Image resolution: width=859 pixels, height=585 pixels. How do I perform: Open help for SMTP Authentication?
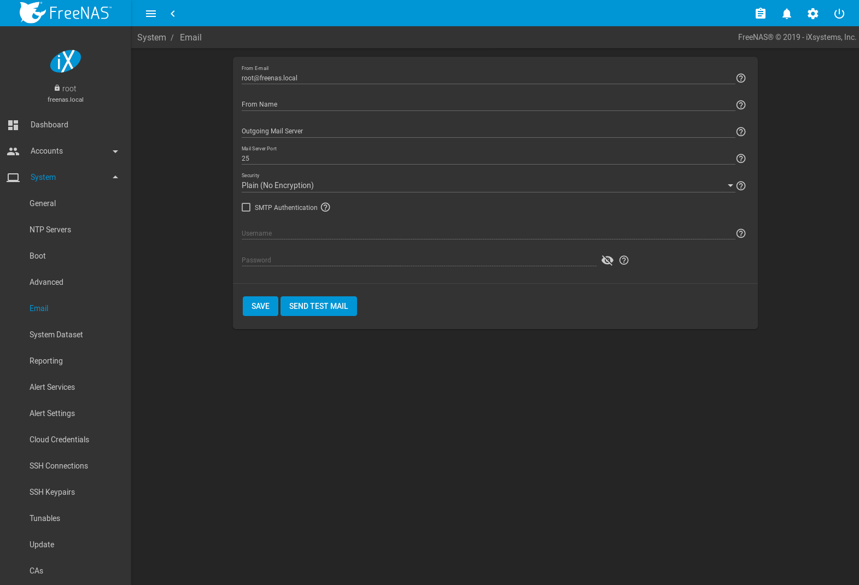(325, 207)
